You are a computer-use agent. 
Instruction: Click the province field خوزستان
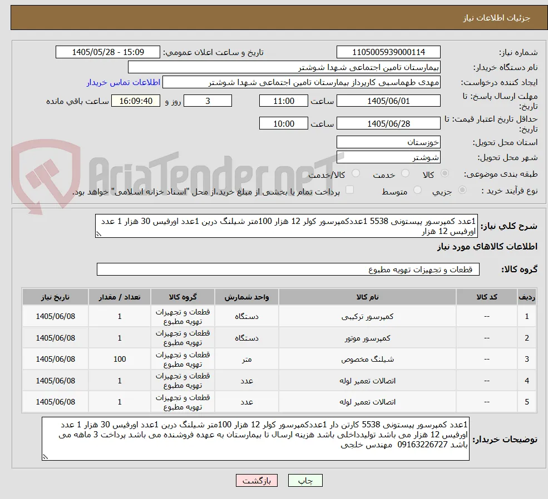click(388, 142)
